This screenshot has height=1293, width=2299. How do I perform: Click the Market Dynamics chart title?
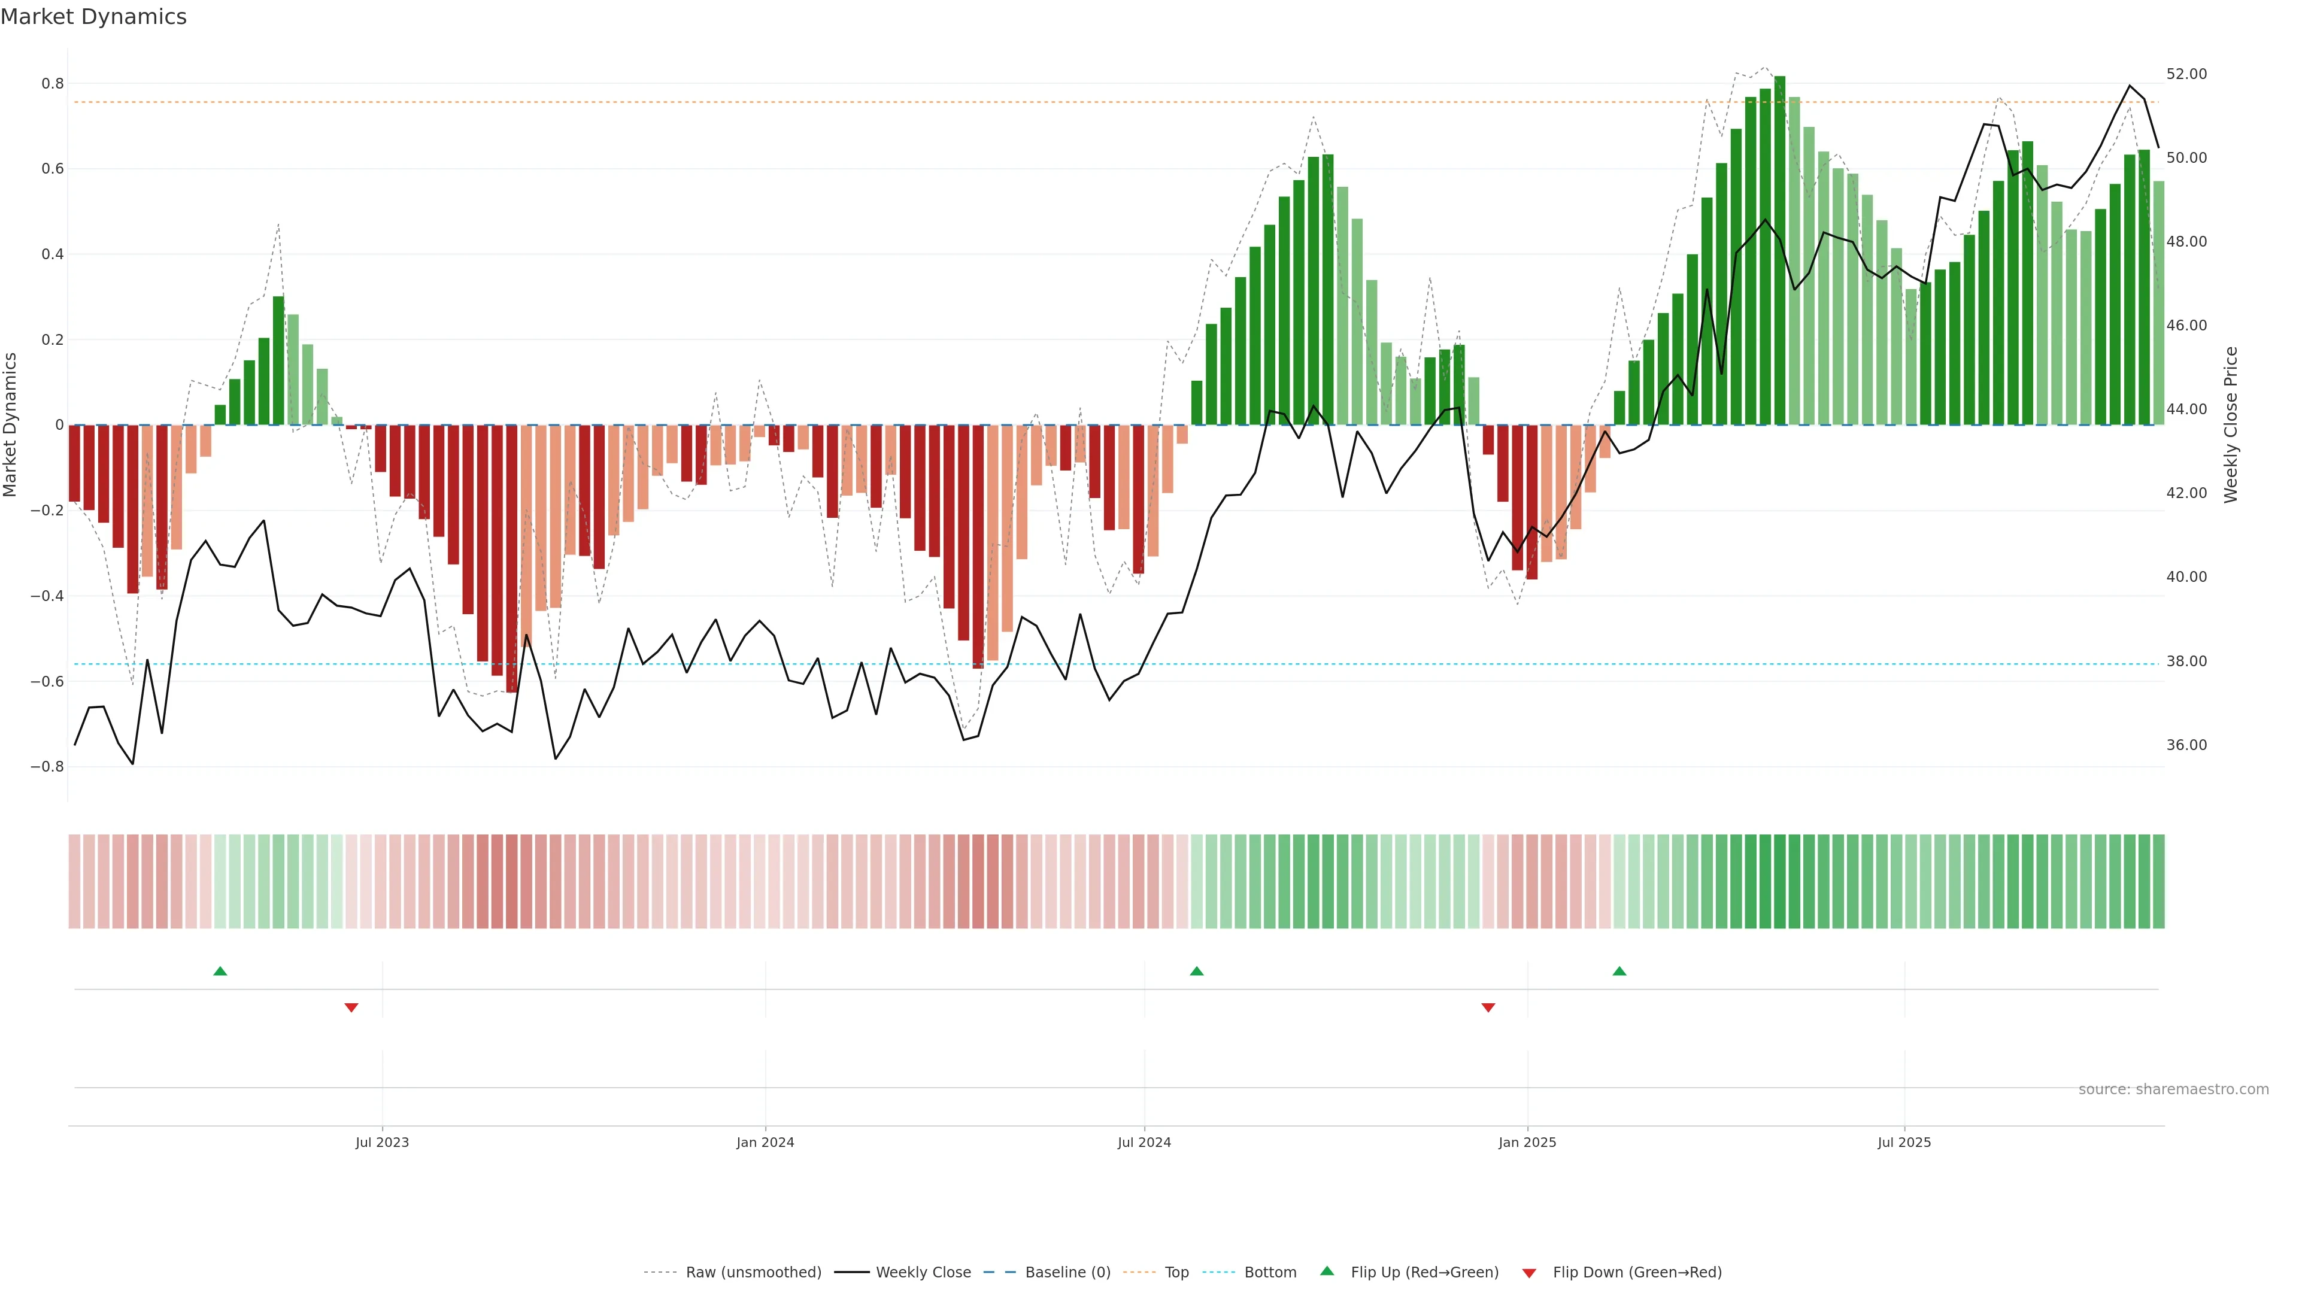(94, 17)
